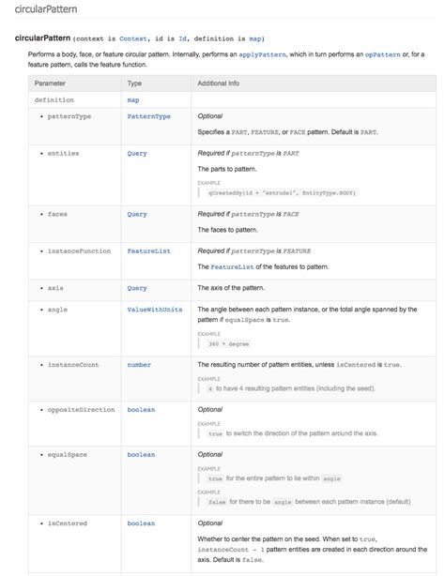Screen dimensions: 445x576
Task: Click Query type for axis parameter
Action: (137, 288)
